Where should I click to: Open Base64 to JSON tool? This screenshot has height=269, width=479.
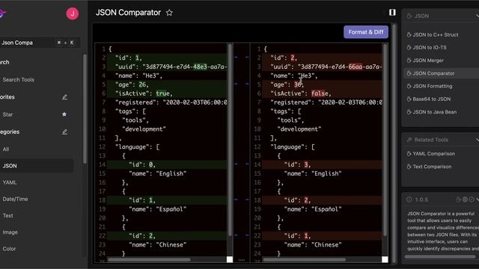click(x=431, y=99)
